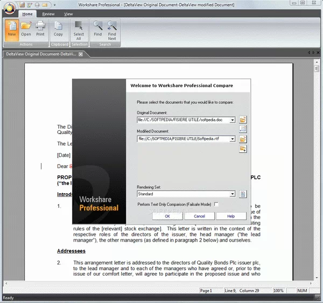Click the NUM status bar indicator
The image size is (323, 303).
(302, 291)
